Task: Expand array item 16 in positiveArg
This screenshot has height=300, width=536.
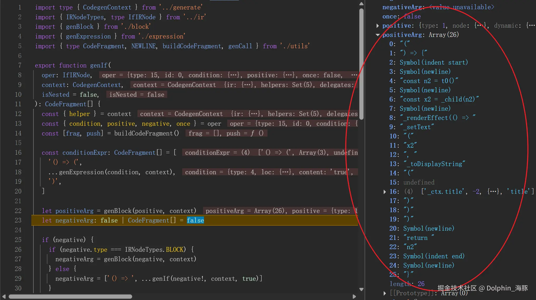Action: [385, 192]
